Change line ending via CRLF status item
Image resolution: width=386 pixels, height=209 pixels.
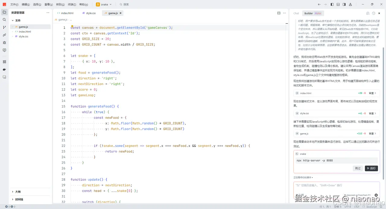tap(357, 207)
